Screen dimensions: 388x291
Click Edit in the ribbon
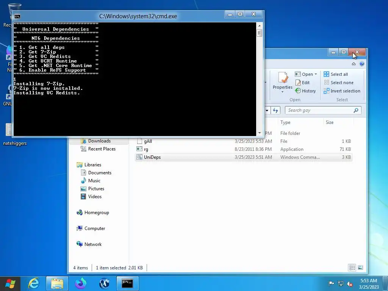pos(302,83)
